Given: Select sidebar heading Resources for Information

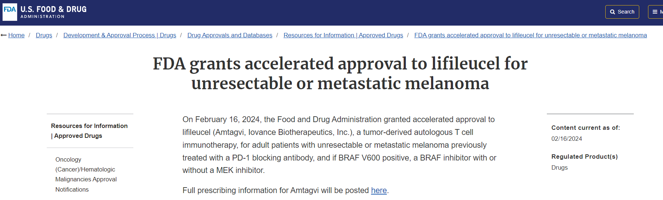Looking at the screenshot, I should click(x=89, y=131).
